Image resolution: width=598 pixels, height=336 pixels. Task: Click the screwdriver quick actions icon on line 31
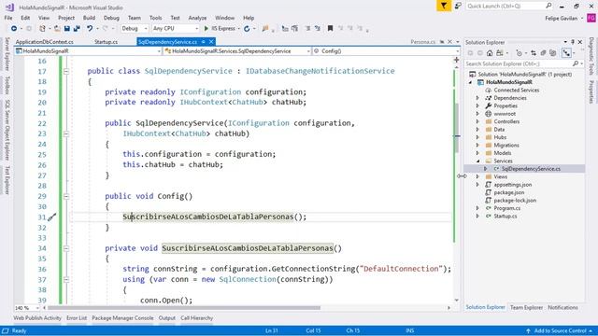(52, 217)
